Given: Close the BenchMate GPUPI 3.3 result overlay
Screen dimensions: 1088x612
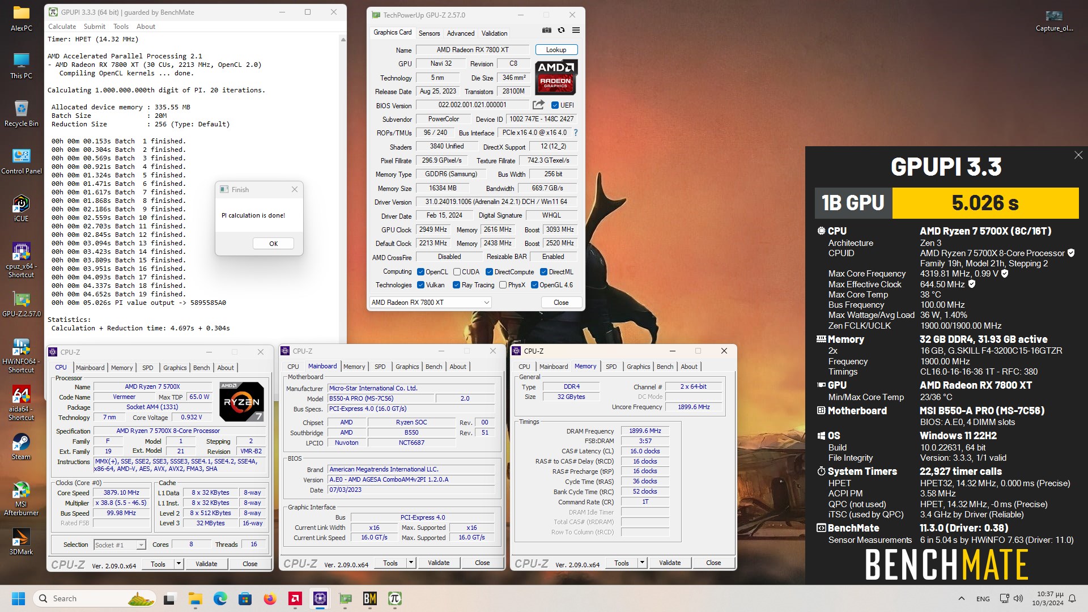Looking at the screenshot, I should click(x=1078, y=155).
